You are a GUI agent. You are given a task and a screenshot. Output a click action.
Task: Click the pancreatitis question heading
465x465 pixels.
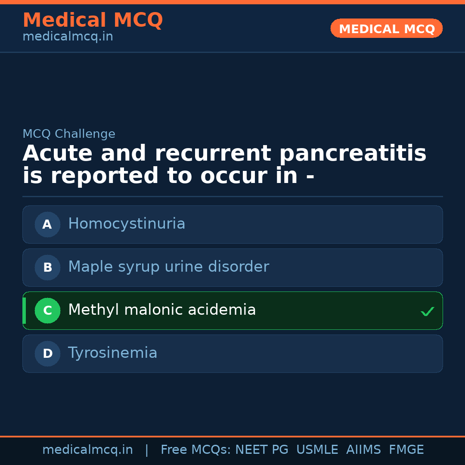pyautogui.click(x=224, y=165)
